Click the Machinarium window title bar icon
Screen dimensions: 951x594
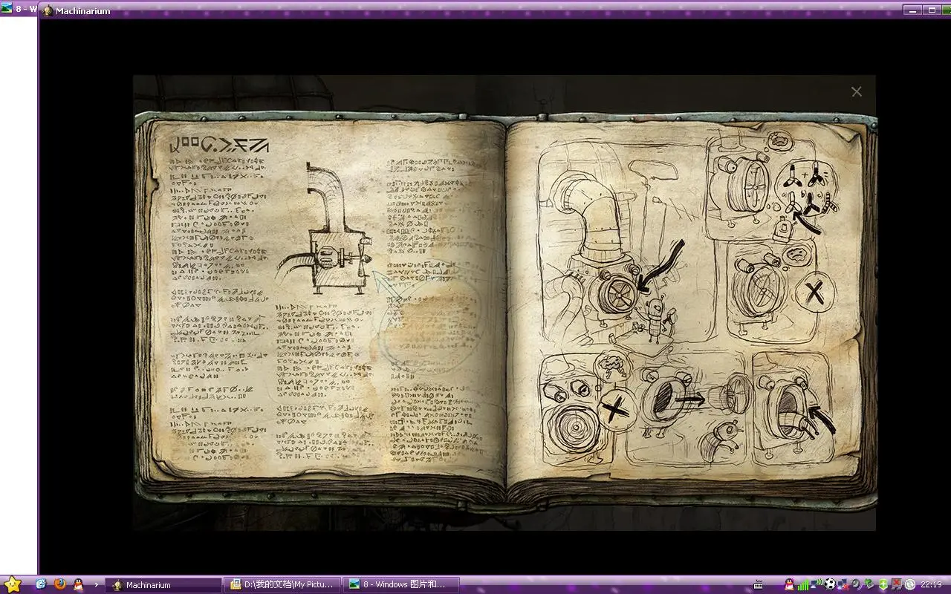click(x=48, y=10)
